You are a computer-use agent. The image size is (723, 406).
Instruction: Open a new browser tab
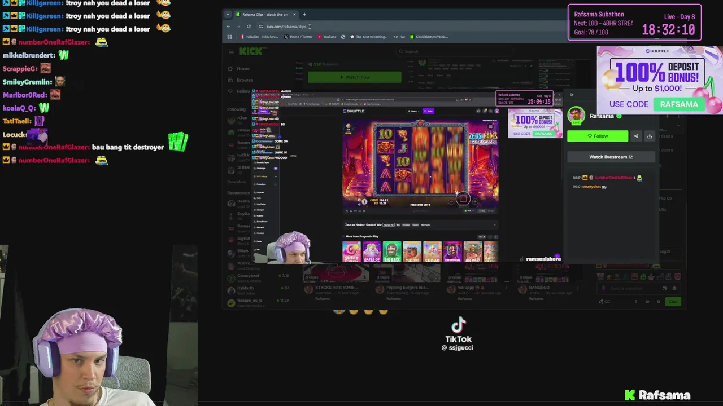[304, 14]
